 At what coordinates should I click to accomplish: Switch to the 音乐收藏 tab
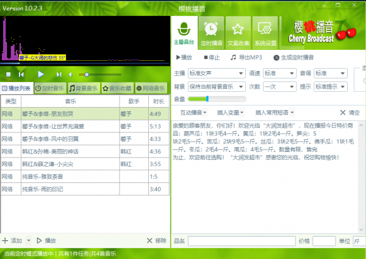coord(117,88)
